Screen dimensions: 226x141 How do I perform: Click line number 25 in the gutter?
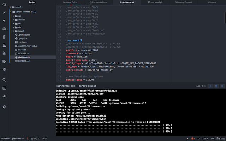click(x=60, y=40)
